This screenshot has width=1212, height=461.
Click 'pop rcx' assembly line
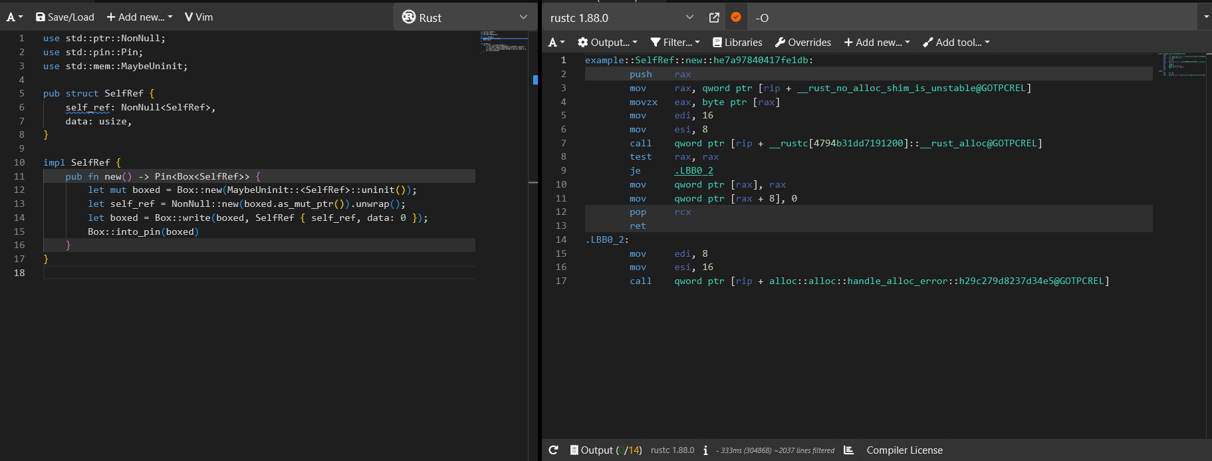(660, 212)
